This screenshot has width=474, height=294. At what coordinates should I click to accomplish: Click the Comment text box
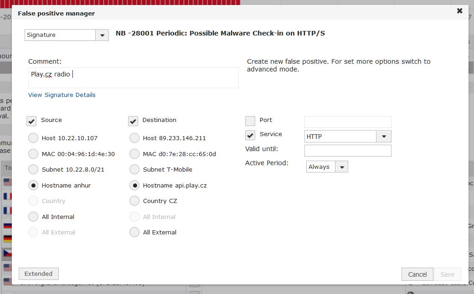coord(133,77)
